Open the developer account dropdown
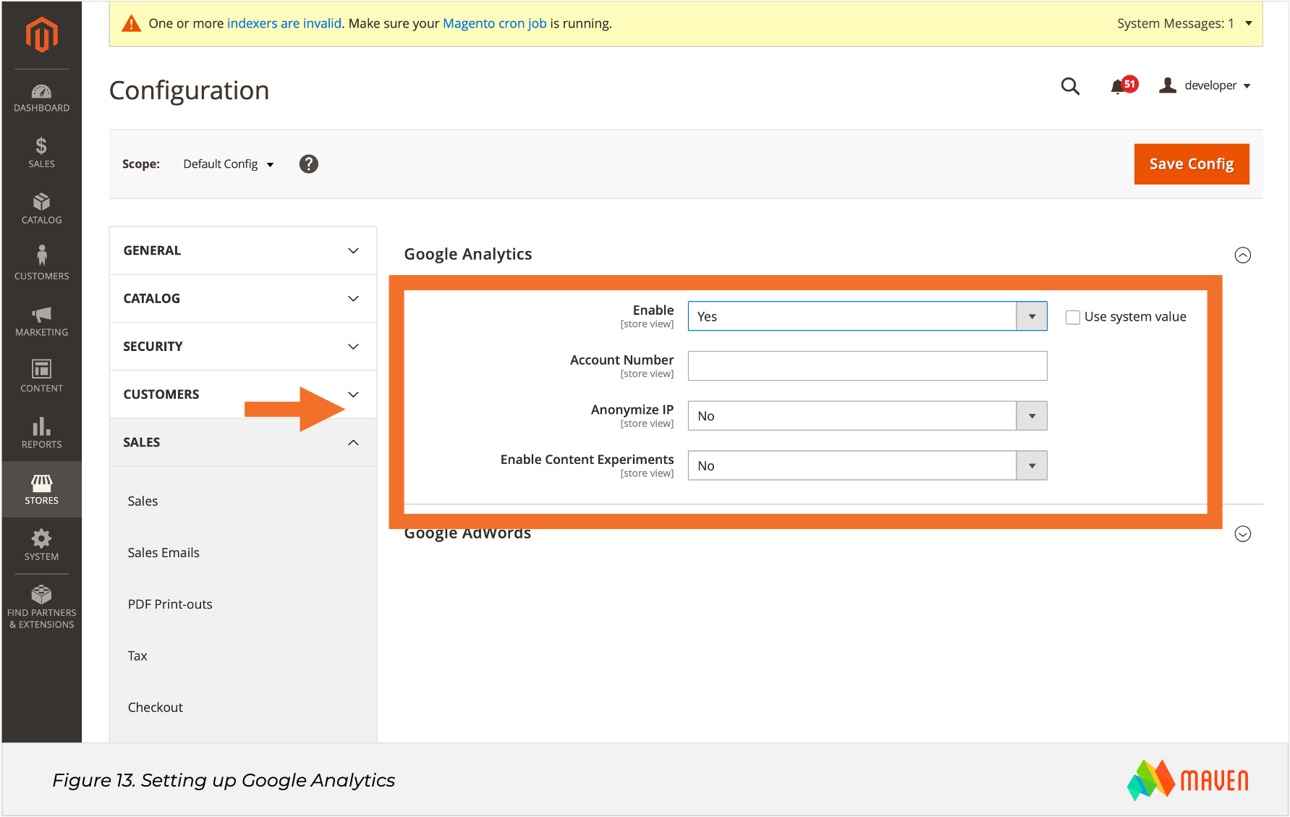 (1205, 85)
